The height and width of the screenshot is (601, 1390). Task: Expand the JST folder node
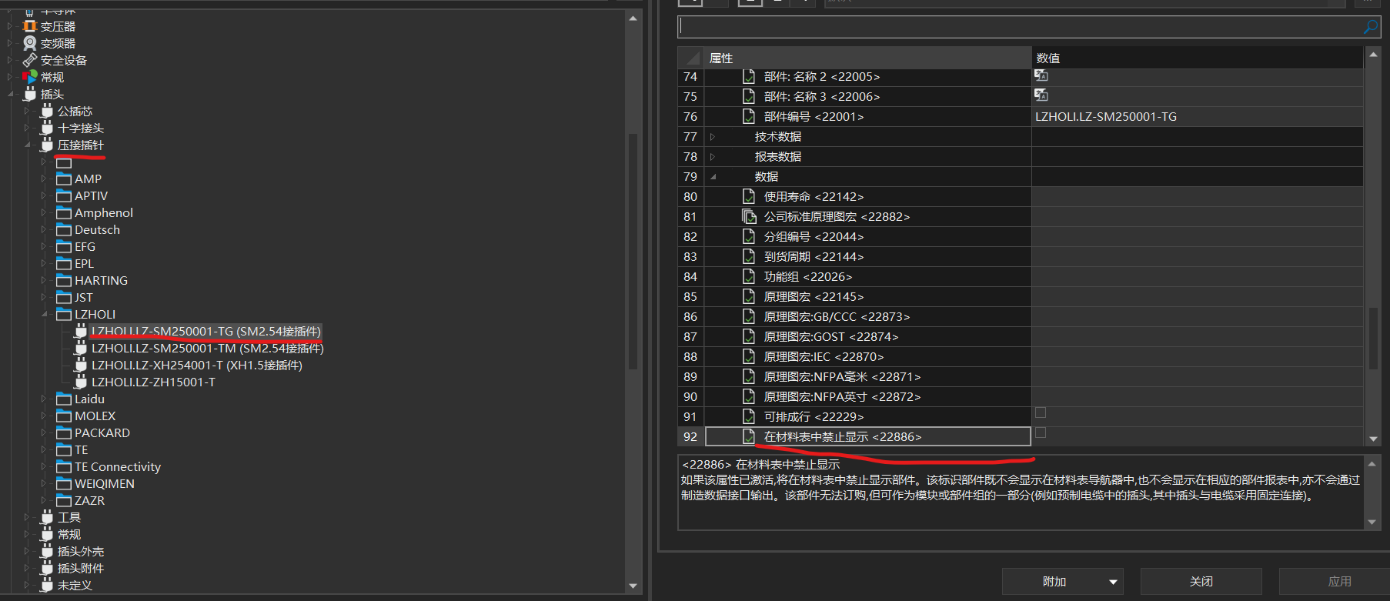coord(45,297)
